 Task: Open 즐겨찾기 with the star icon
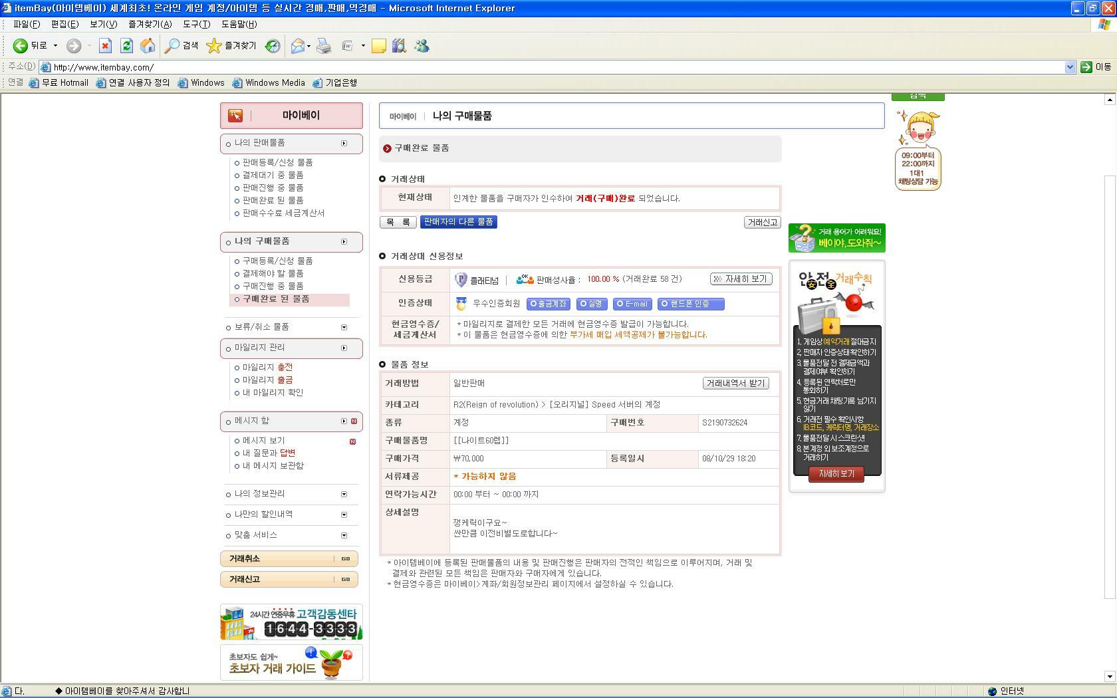coord(226,46)
